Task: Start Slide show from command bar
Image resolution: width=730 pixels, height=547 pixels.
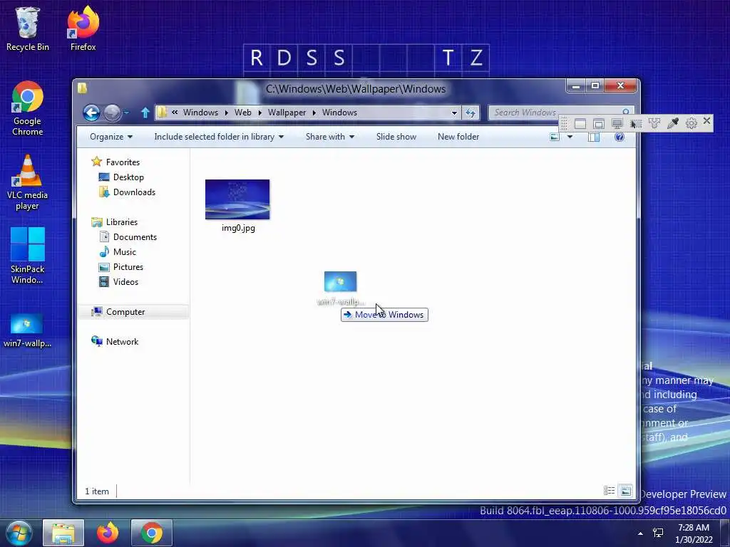Action: pyautogui.click(x=396, y=137)
